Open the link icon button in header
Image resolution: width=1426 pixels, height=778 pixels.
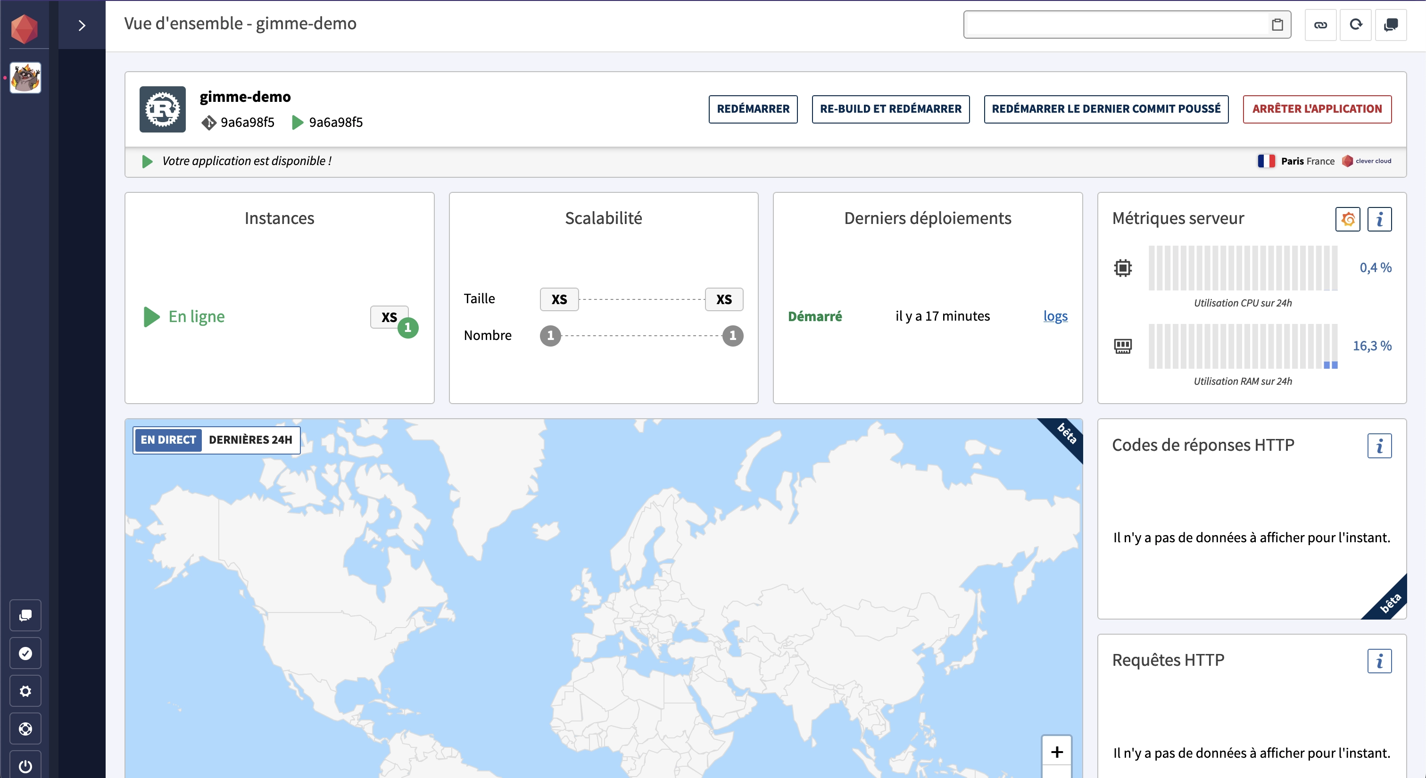pyautogui.click(x=1320, y=25)
